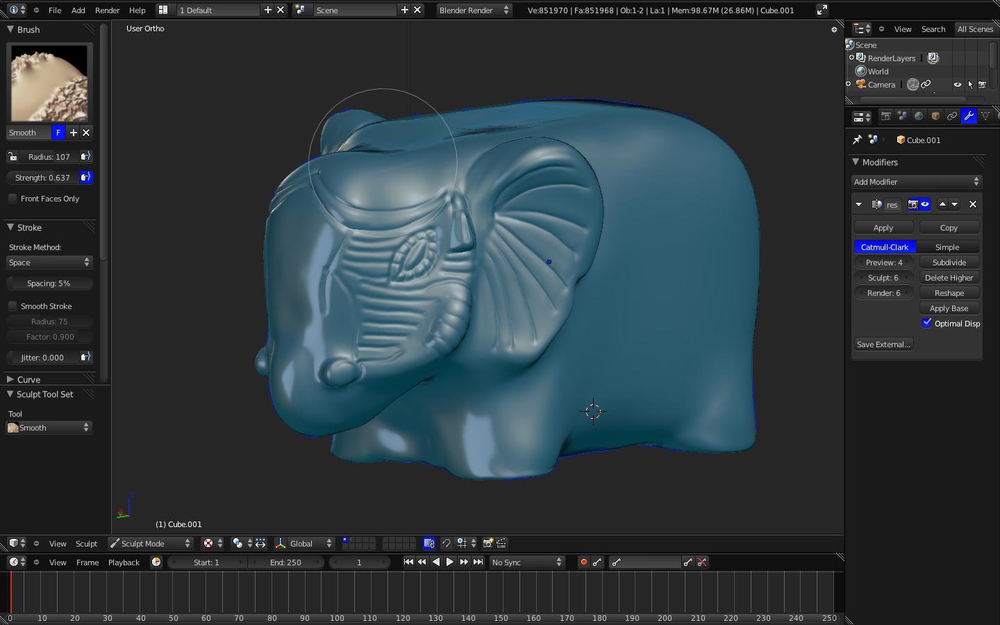Uncheck the Optimal Display option
The height and width of the screenshot is (625, 1000).
(x=927, y=323)
